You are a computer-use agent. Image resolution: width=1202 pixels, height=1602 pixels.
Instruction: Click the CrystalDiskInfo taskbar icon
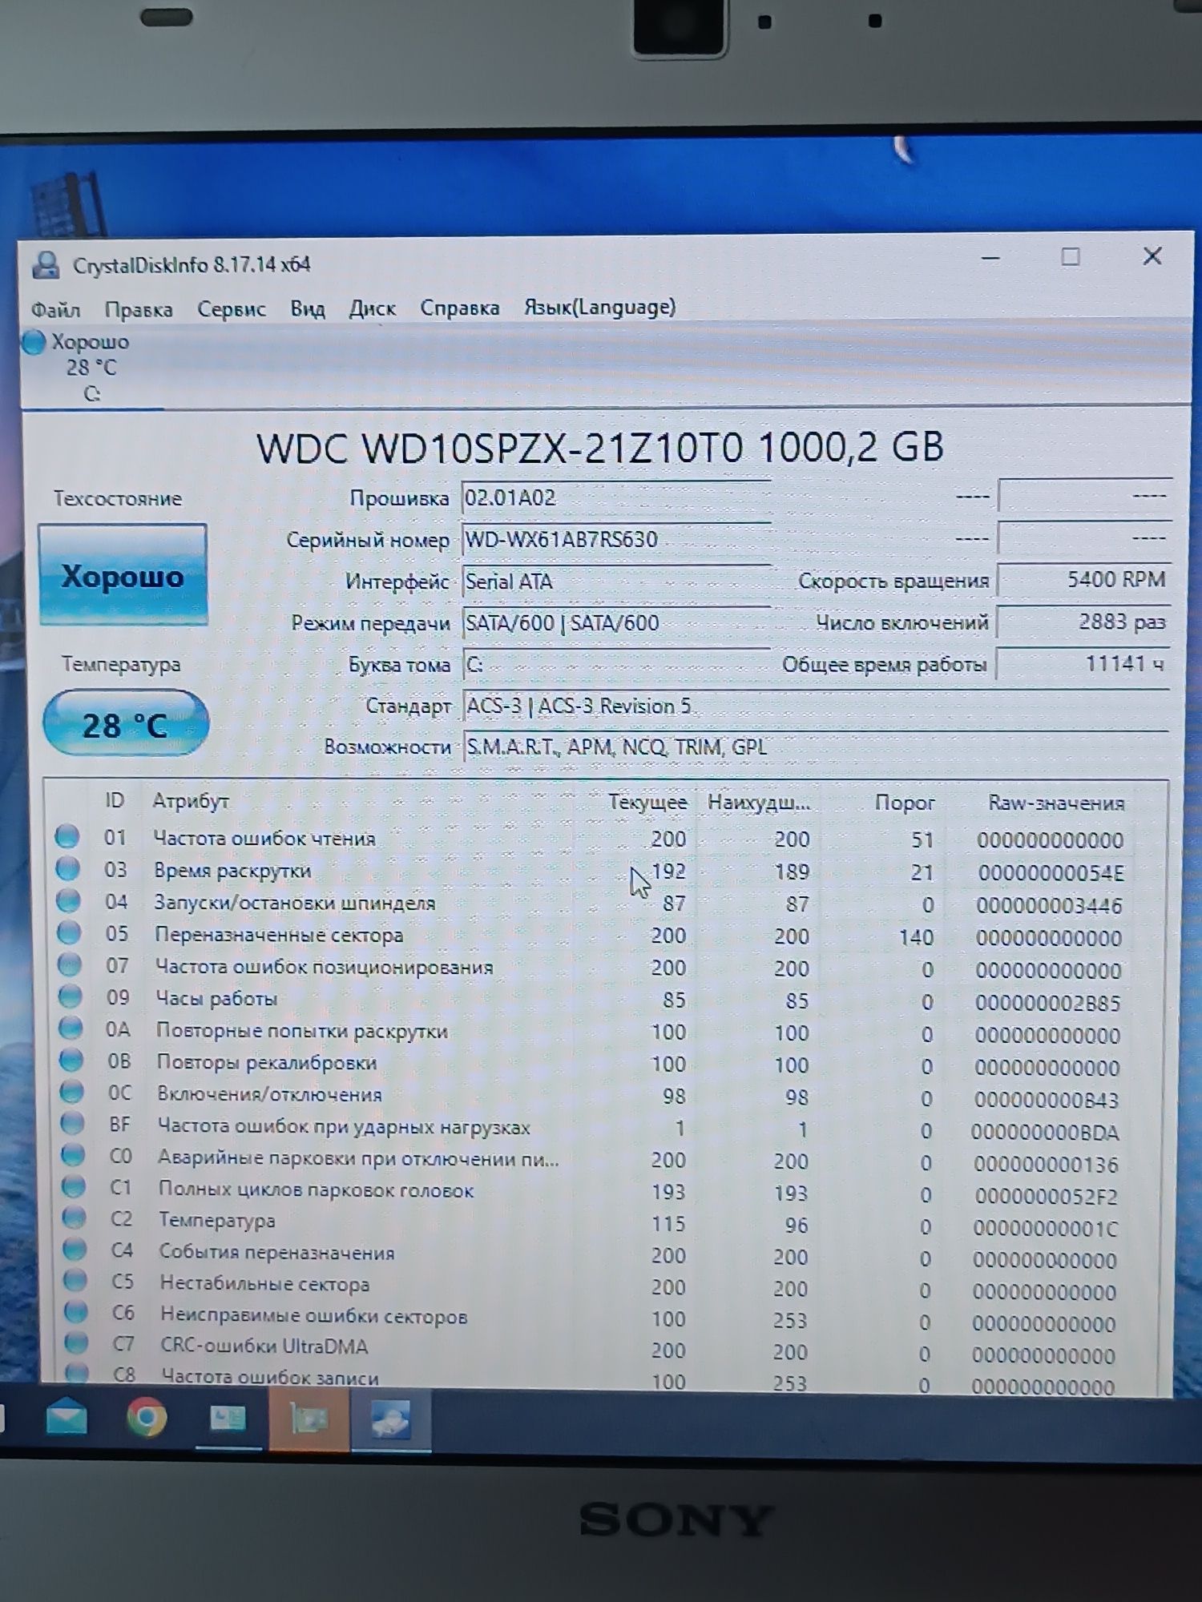(x=390, y=1421)
